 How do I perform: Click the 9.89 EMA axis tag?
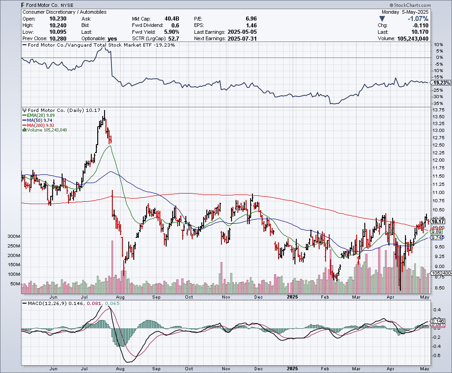click(437, 232)
